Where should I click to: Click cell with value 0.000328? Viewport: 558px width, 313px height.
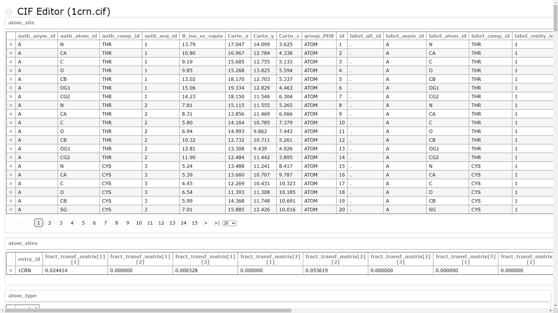(x=205, y=271)
